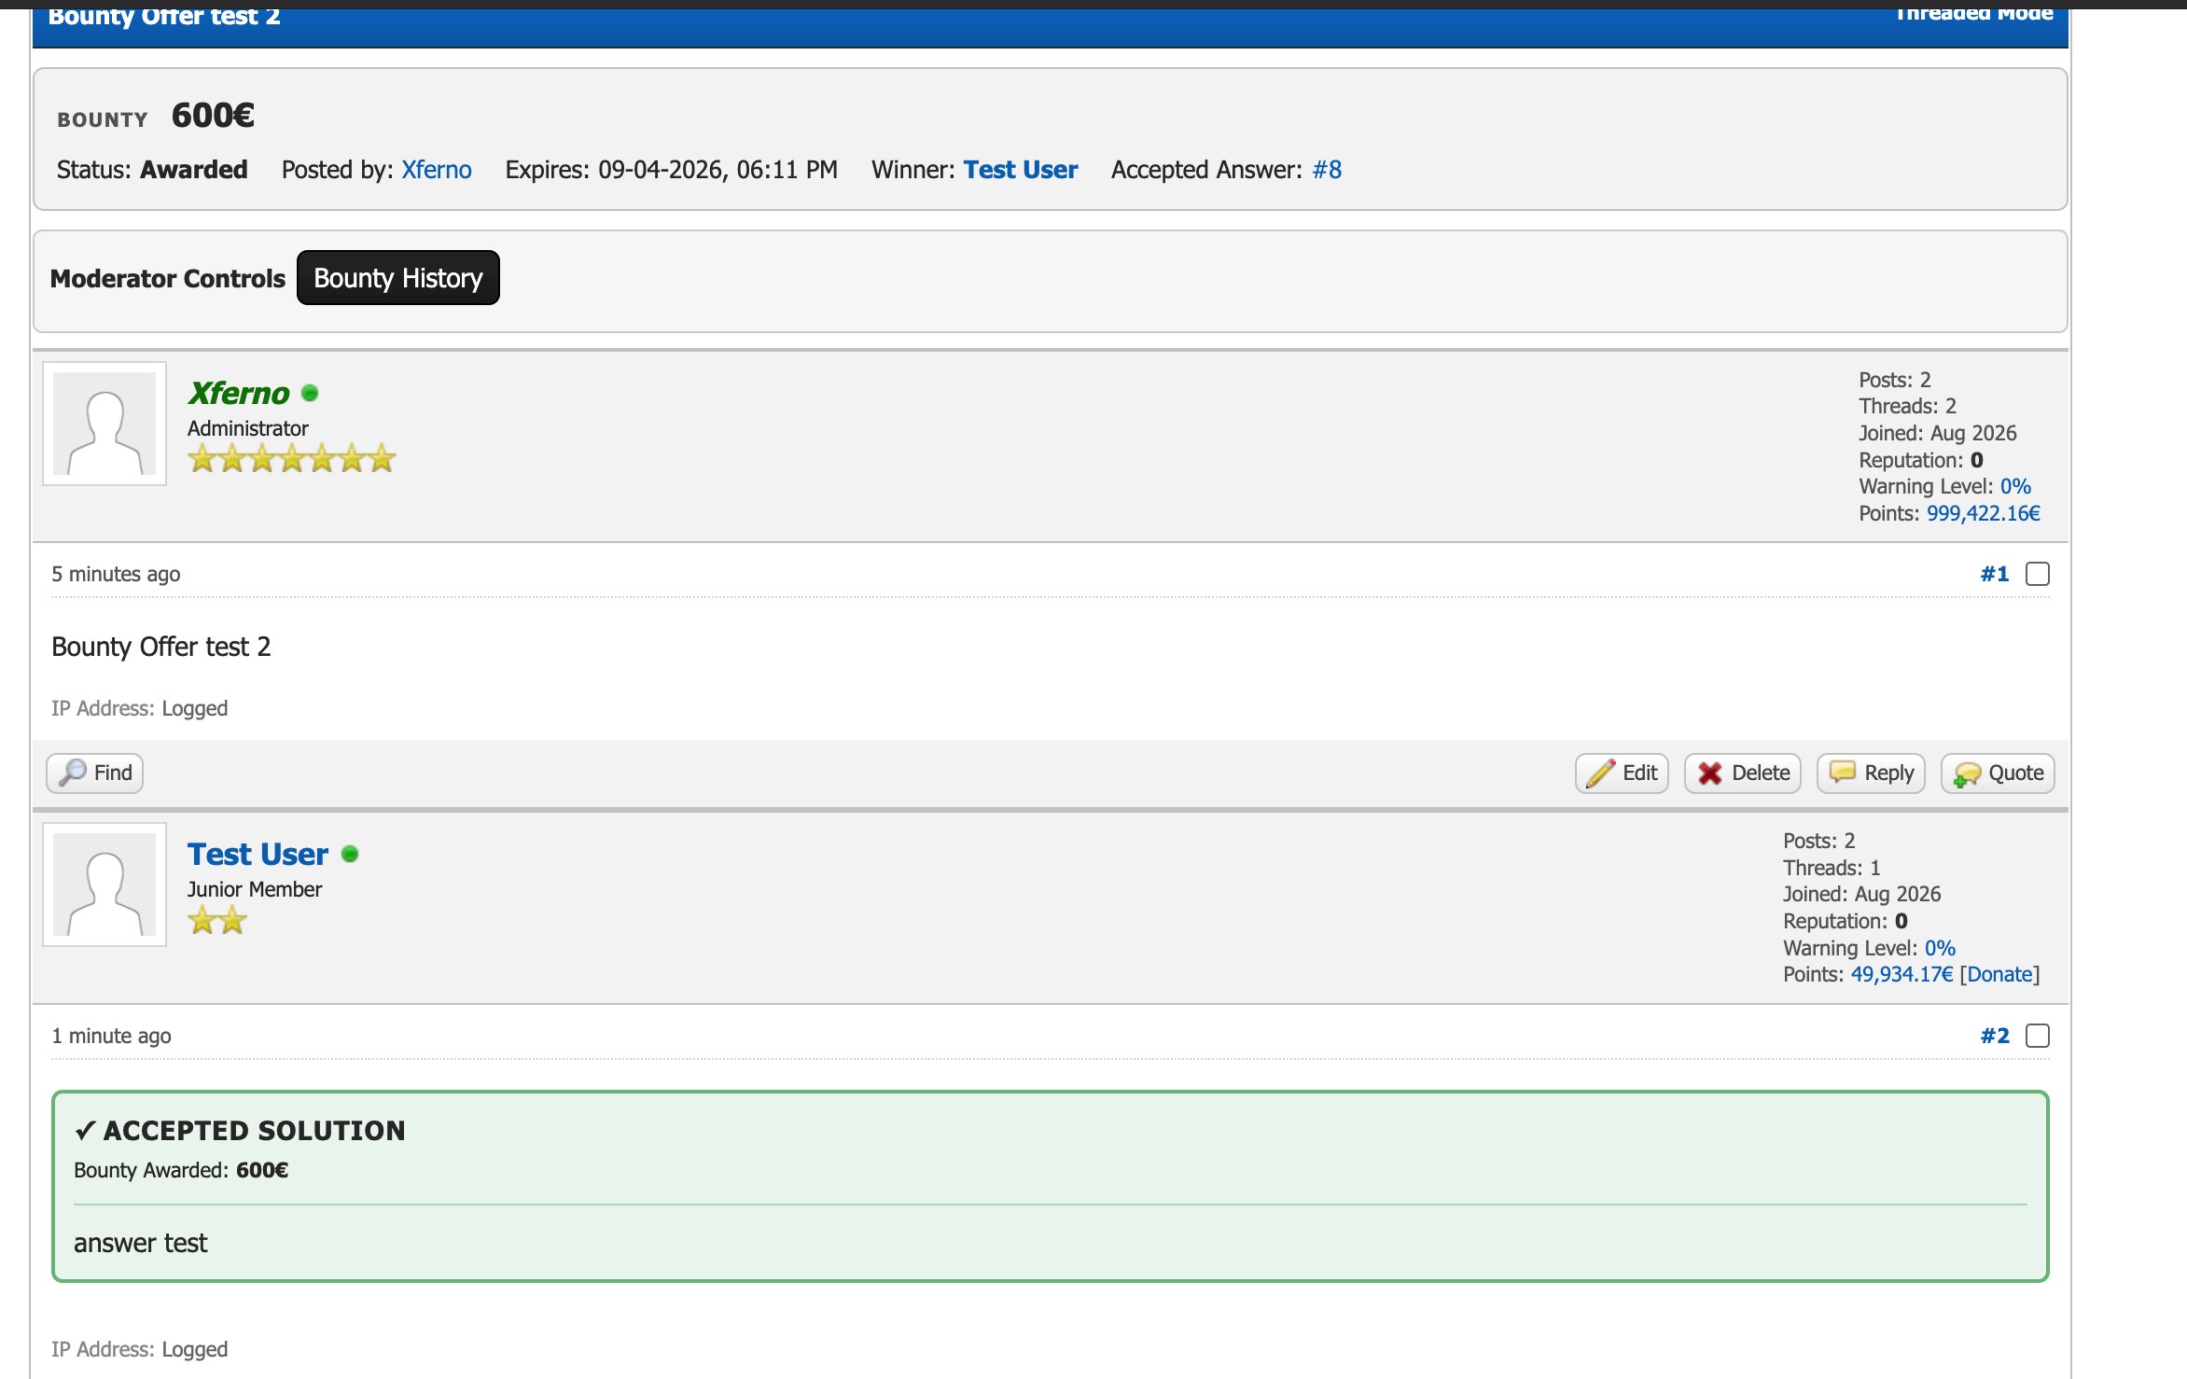Click the speech bubble icon on Reply
Image resolution: width=2187 pixels, height=1379 pixels.
pos(1843,772)
